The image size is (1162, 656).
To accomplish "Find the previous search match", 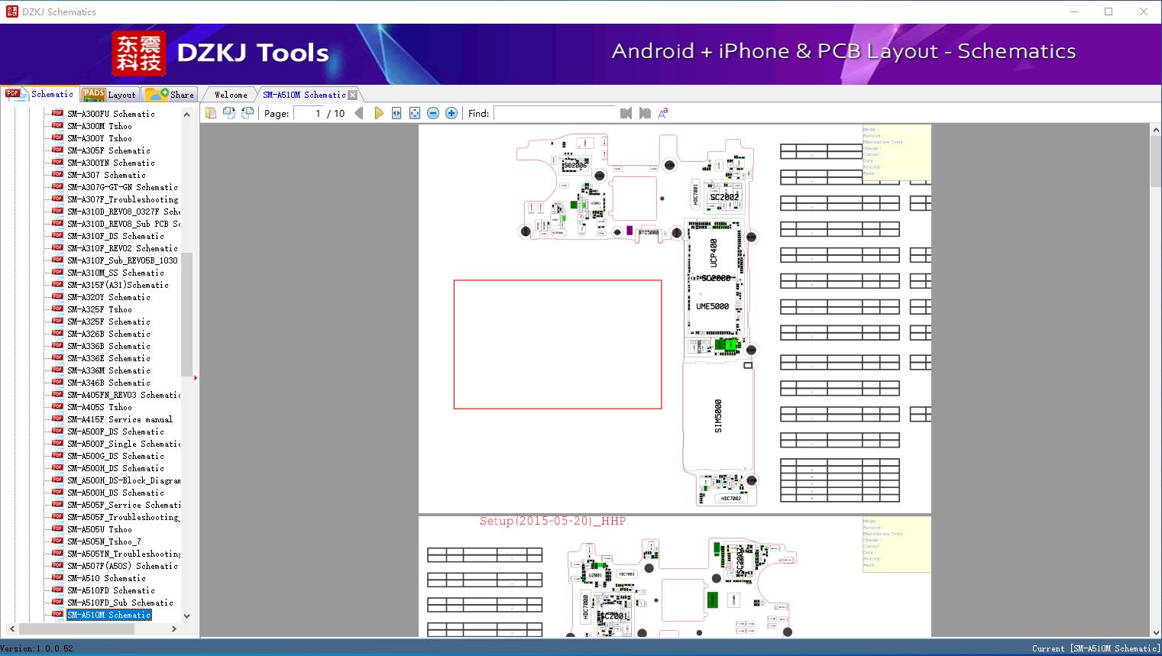I will point(626,113).
